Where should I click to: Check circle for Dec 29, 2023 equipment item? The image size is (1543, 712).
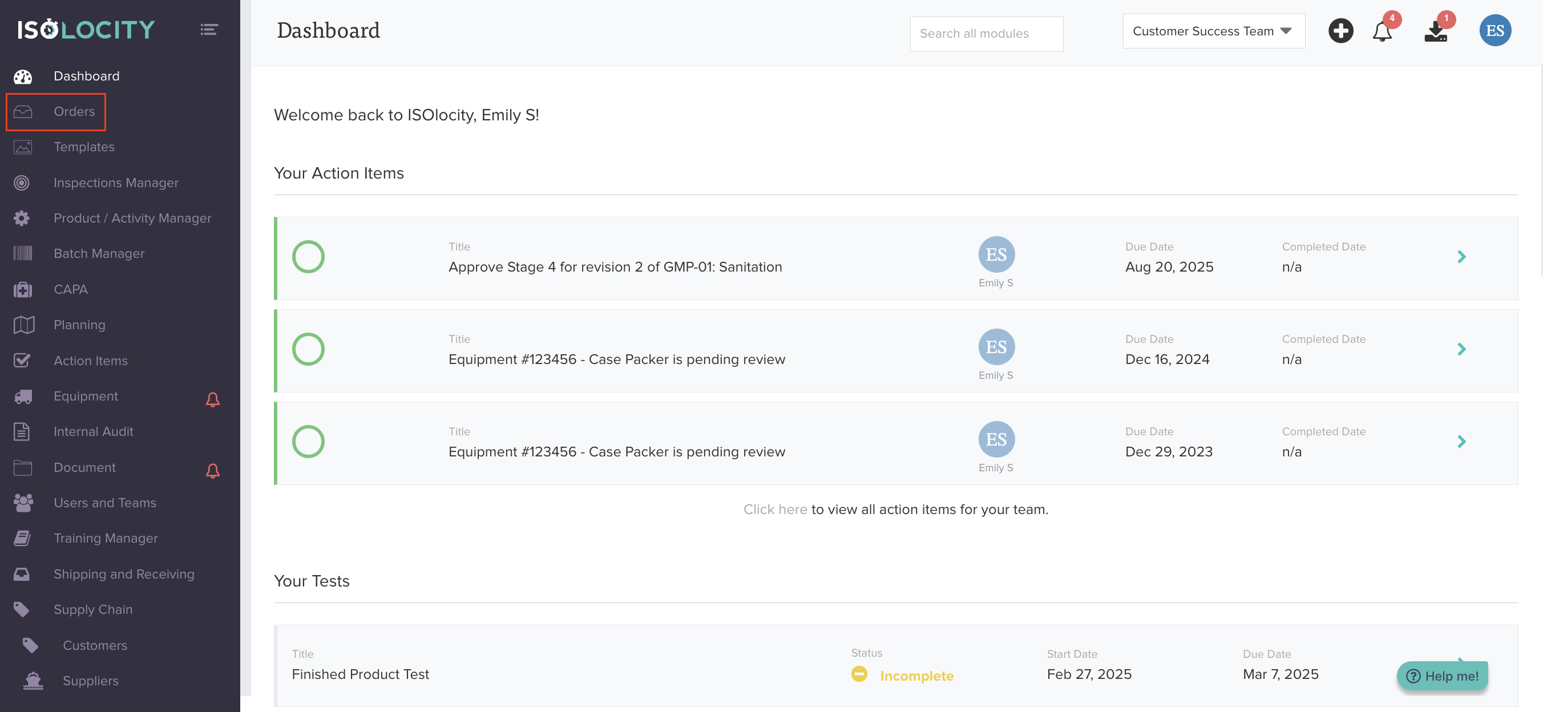[x=308, y=442]
